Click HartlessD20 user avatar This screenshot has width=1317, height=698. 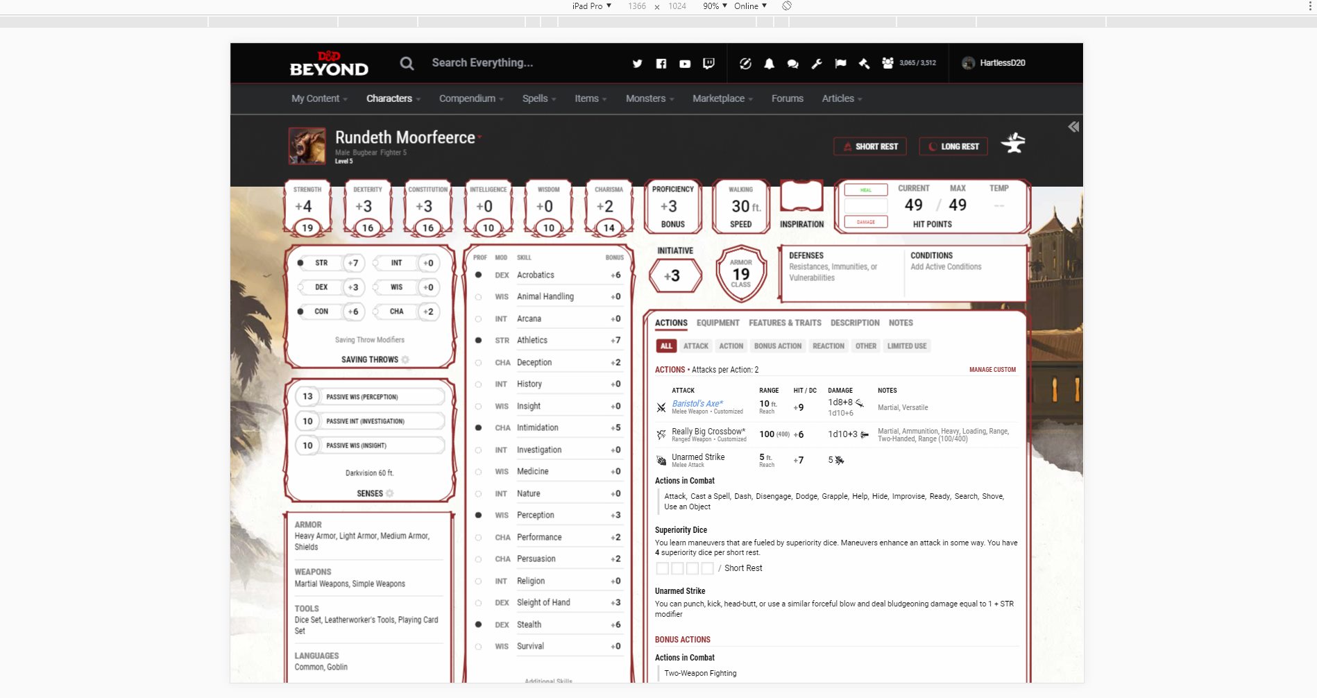click(x=968, y=63)
